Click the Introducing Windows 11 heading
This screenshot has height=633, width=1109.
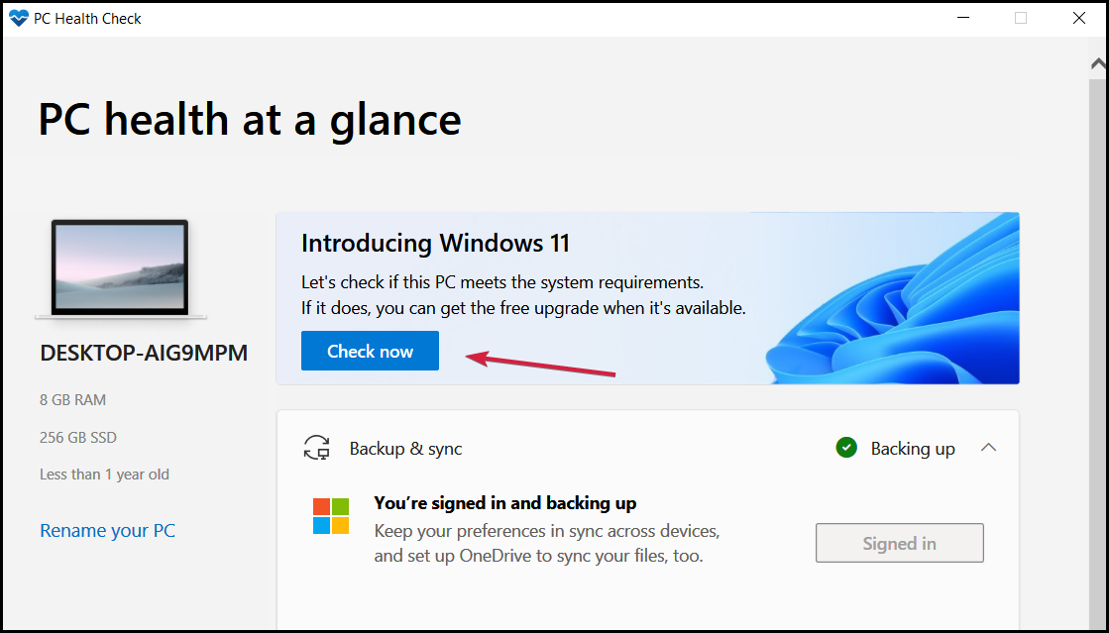435,244
